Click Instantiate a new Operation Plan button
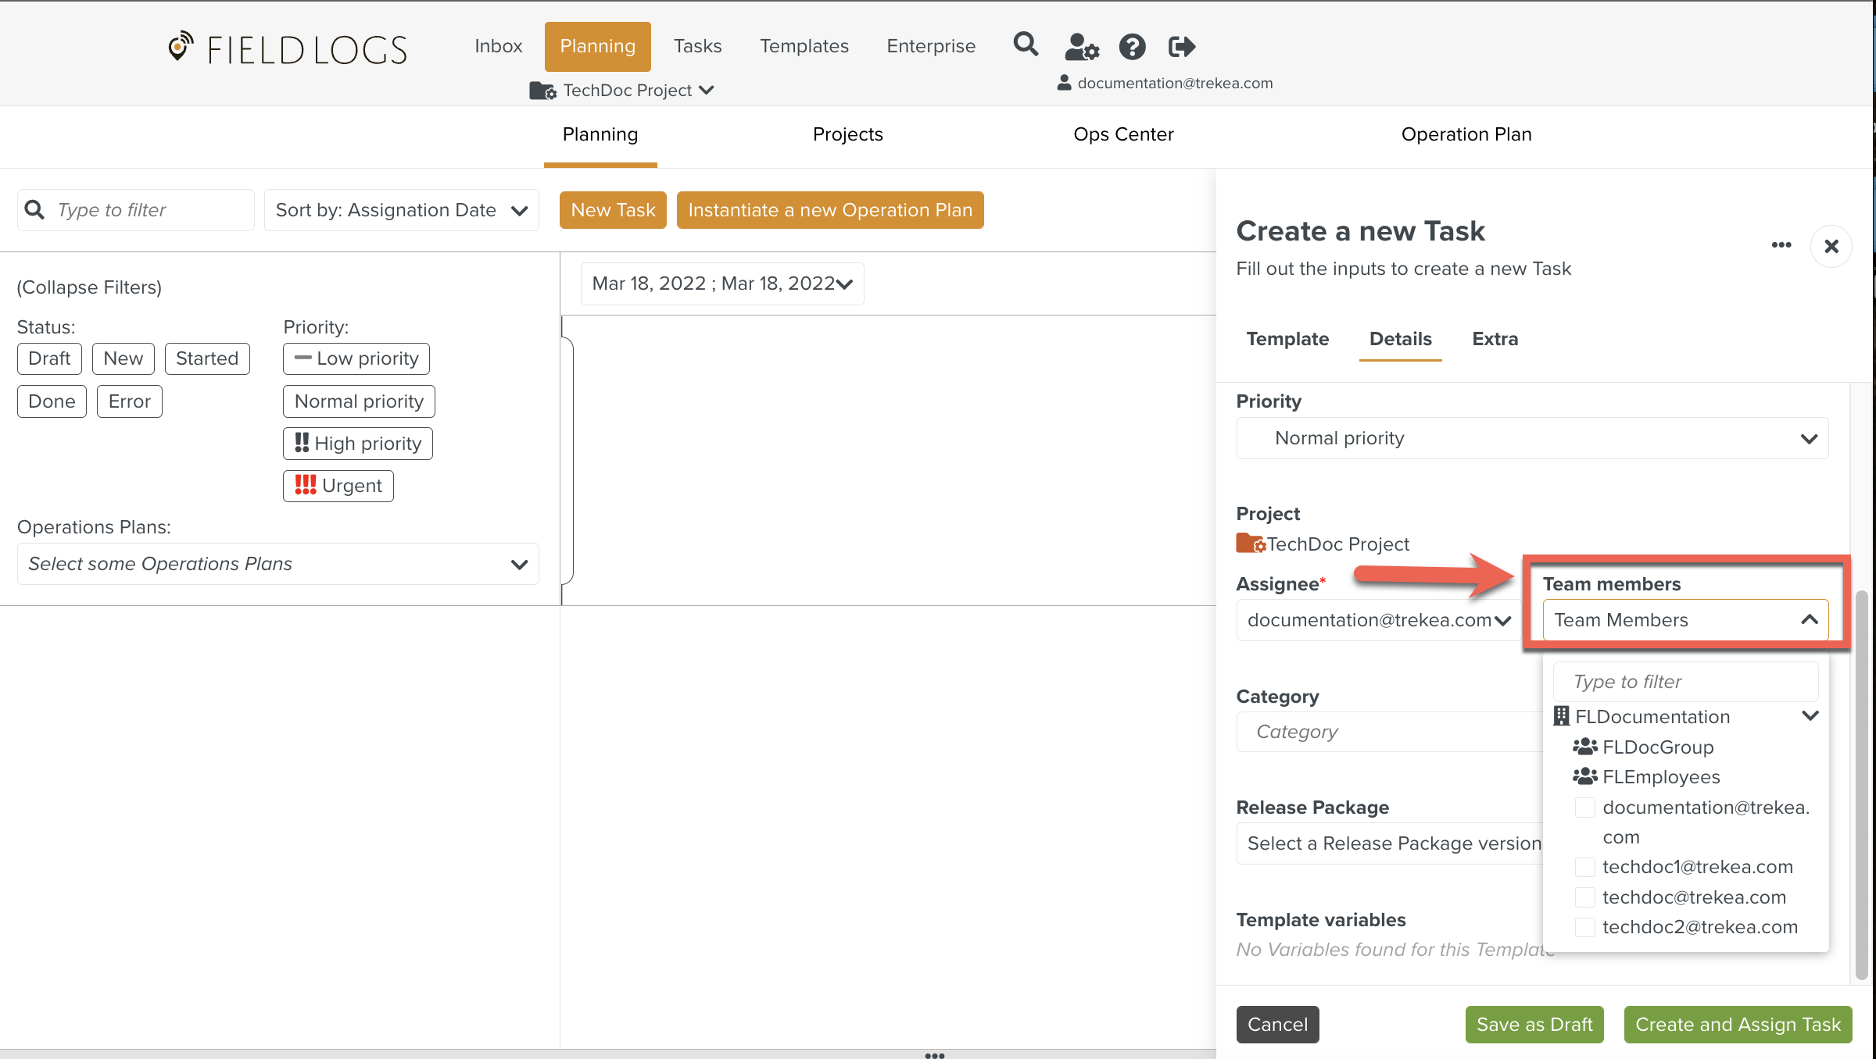Image resolution: width=1876 pixels, height=1059 pixels. click(x=829, y=210)
